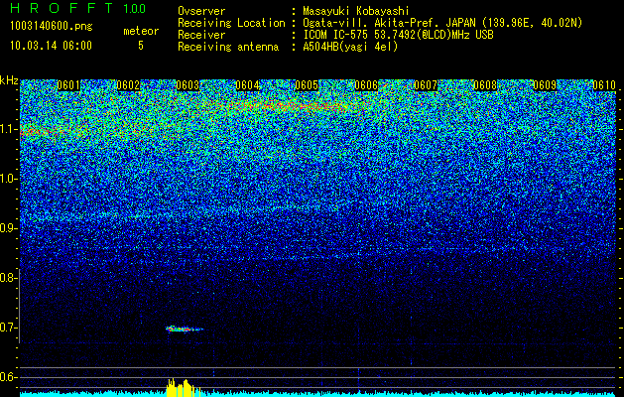Click the Ogata-vill. Akita-Pref. JAPAN location text
This screenshot has height=397, width=624.
442,23
